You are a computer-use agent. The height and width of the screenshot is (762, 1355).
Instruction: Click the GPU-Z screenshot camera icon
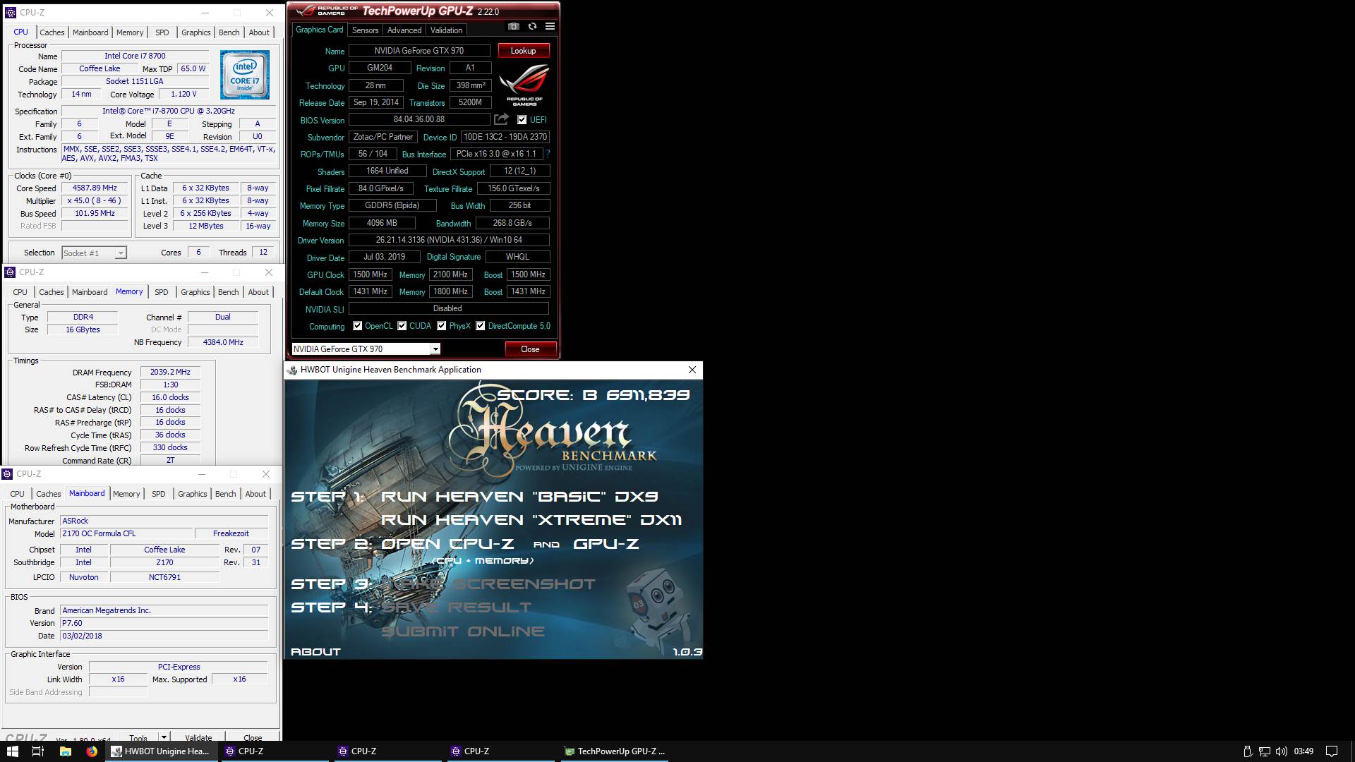[x=514, y=26]
